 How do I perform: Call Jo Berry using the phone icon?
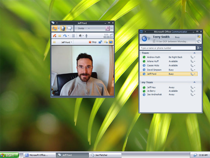(x=192, y=91)
